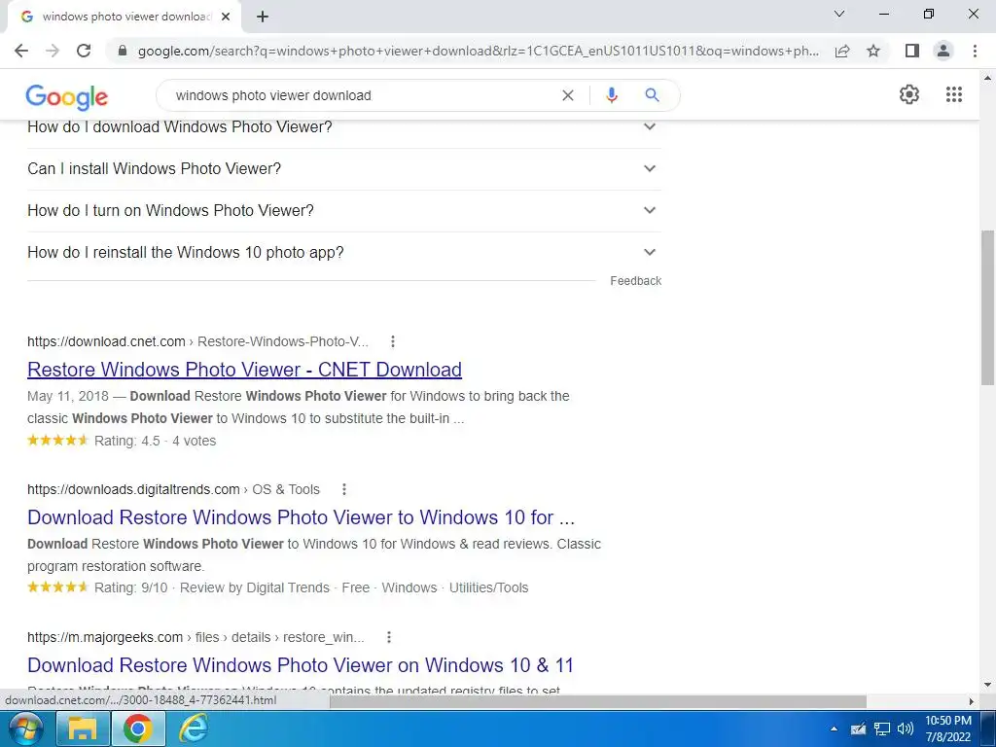
Task: Close the windows photo viewer download tab
Action: (x=226, y=18)
